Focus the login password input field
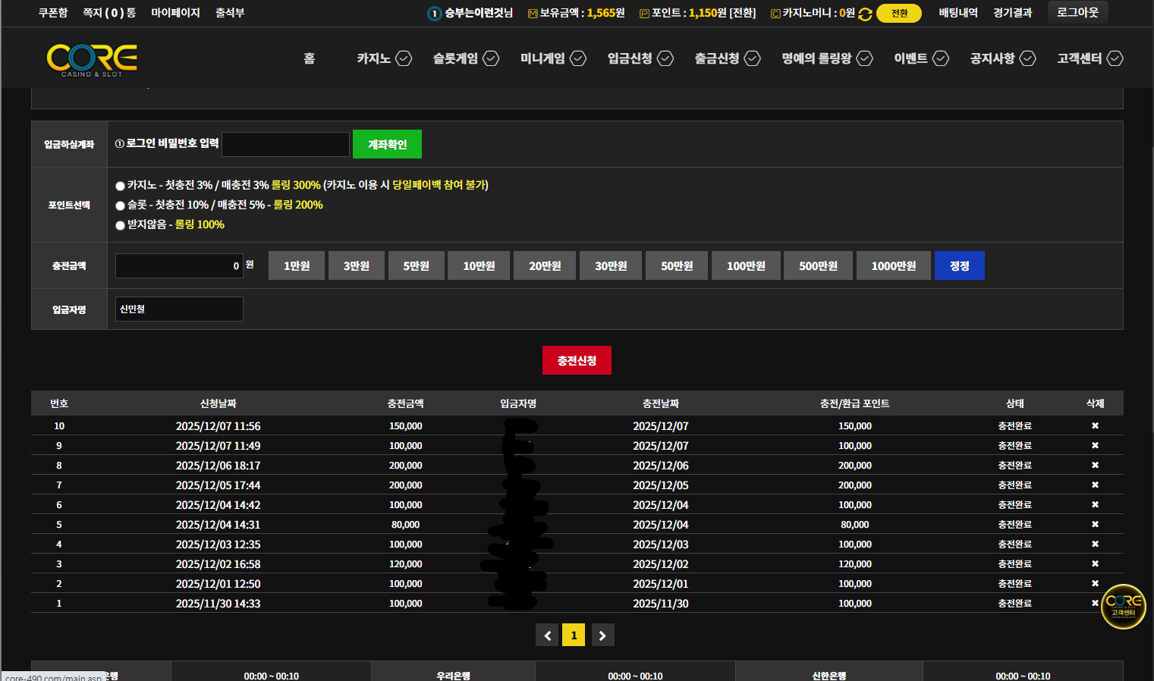Image resolution: width=1154 pixels, height=681 pixels. pyautogui.click(x=285, y=145)
